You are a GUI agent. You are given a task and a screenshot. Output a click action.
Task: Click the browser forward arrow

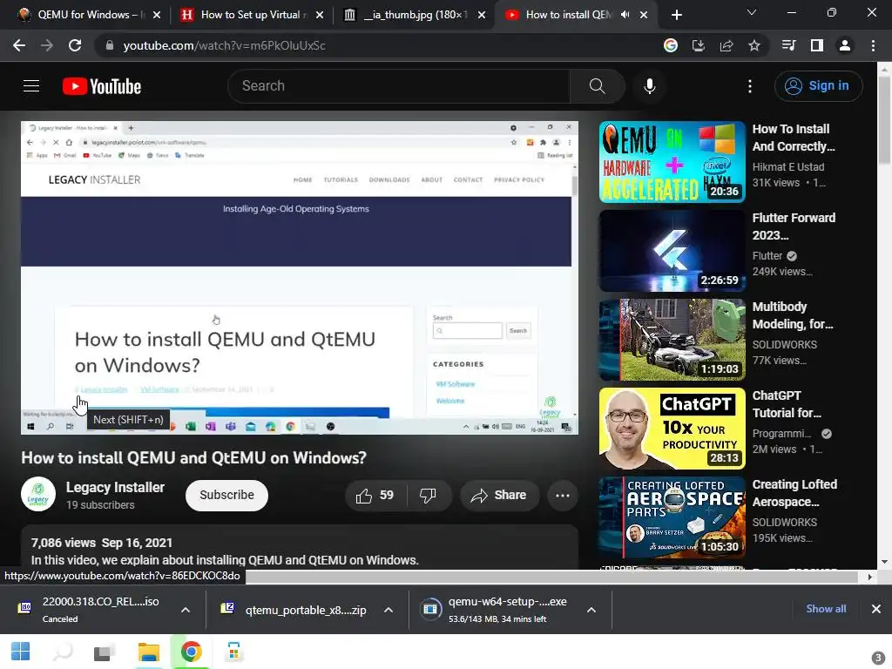(47, 45)
